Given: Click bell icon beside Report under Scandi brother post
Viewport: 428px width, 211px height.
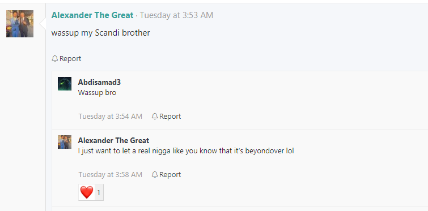Looking at the screenshot, I should 54,58.
